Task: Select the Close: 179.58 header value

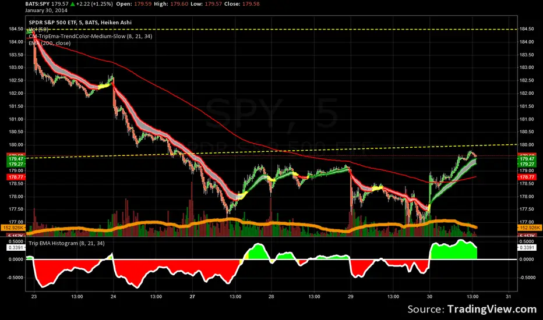Action: (x=242, y=4)
